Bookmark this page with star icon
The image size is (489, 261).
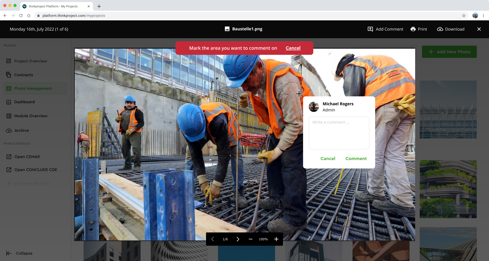[x=464, y=16]
